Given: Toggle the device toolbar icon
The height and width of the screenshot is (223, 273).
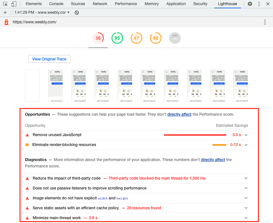Looking at the screenshot, I should pyautogui.click(x=14, y=4).
